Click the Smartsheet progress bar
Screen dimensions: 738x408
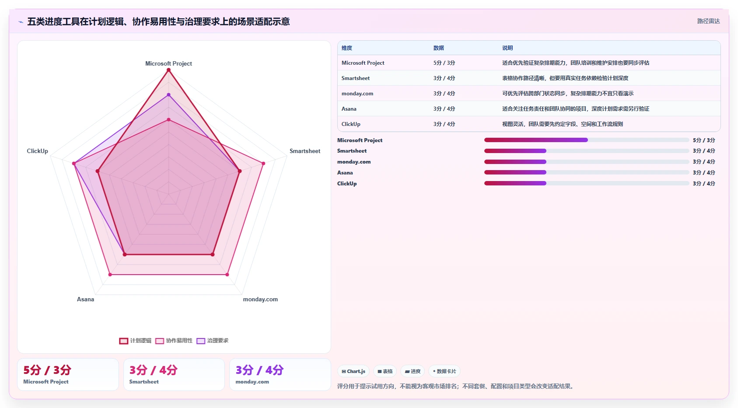[587, 151]
